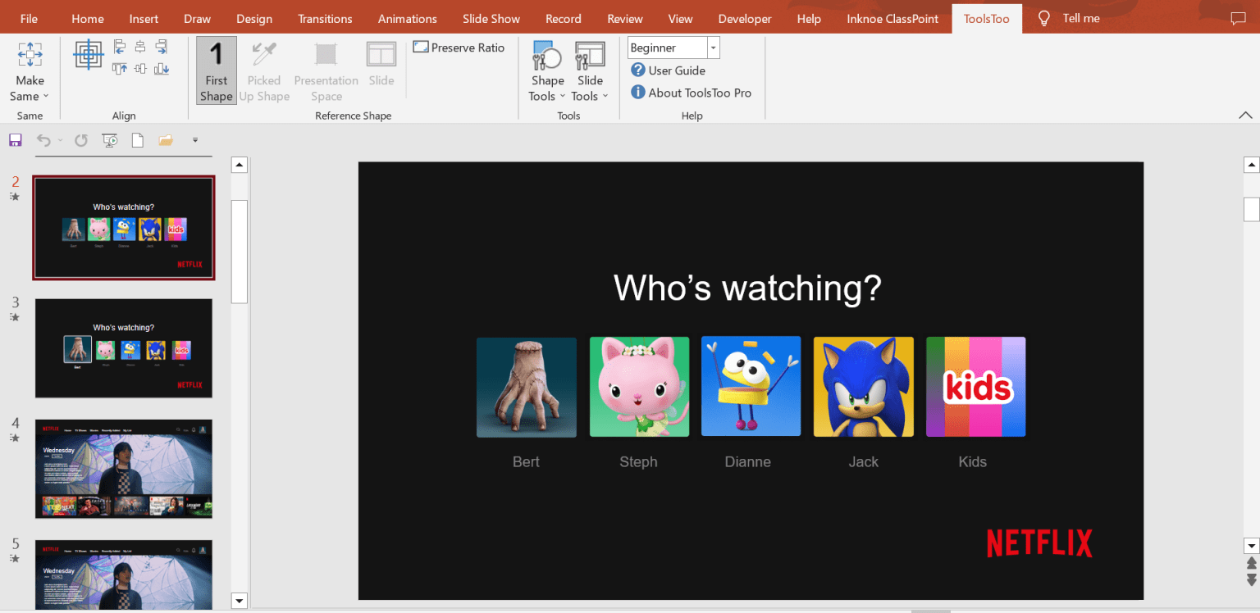Image resolution: width=1260 pixels, height=613 pixels.
Task: Open the Beginner experience level combo box
Action: click(713, 47)
